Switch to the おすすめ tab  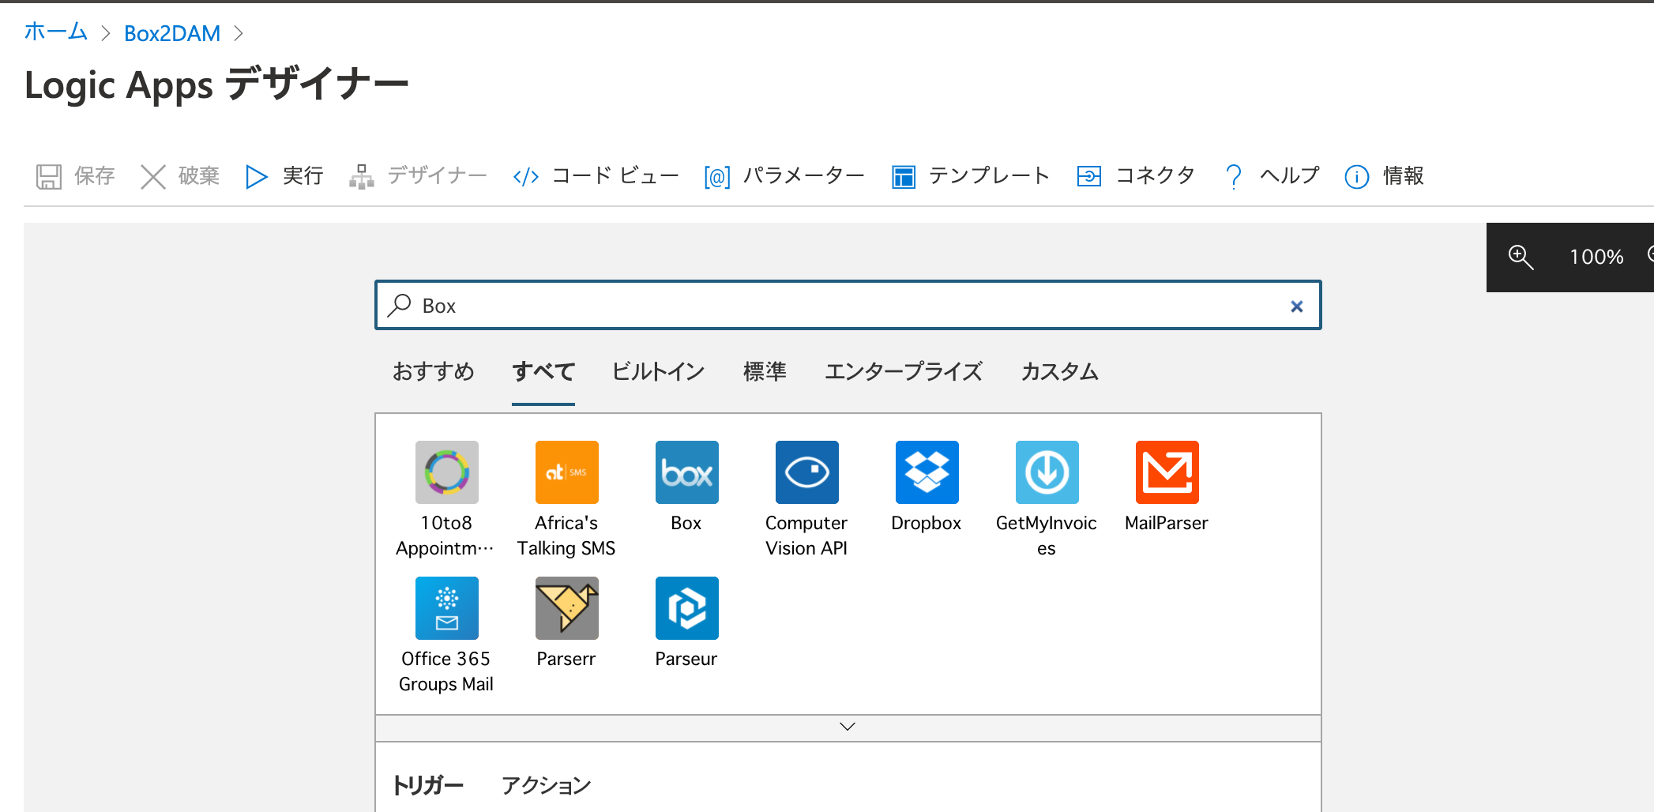coord(433,371)
